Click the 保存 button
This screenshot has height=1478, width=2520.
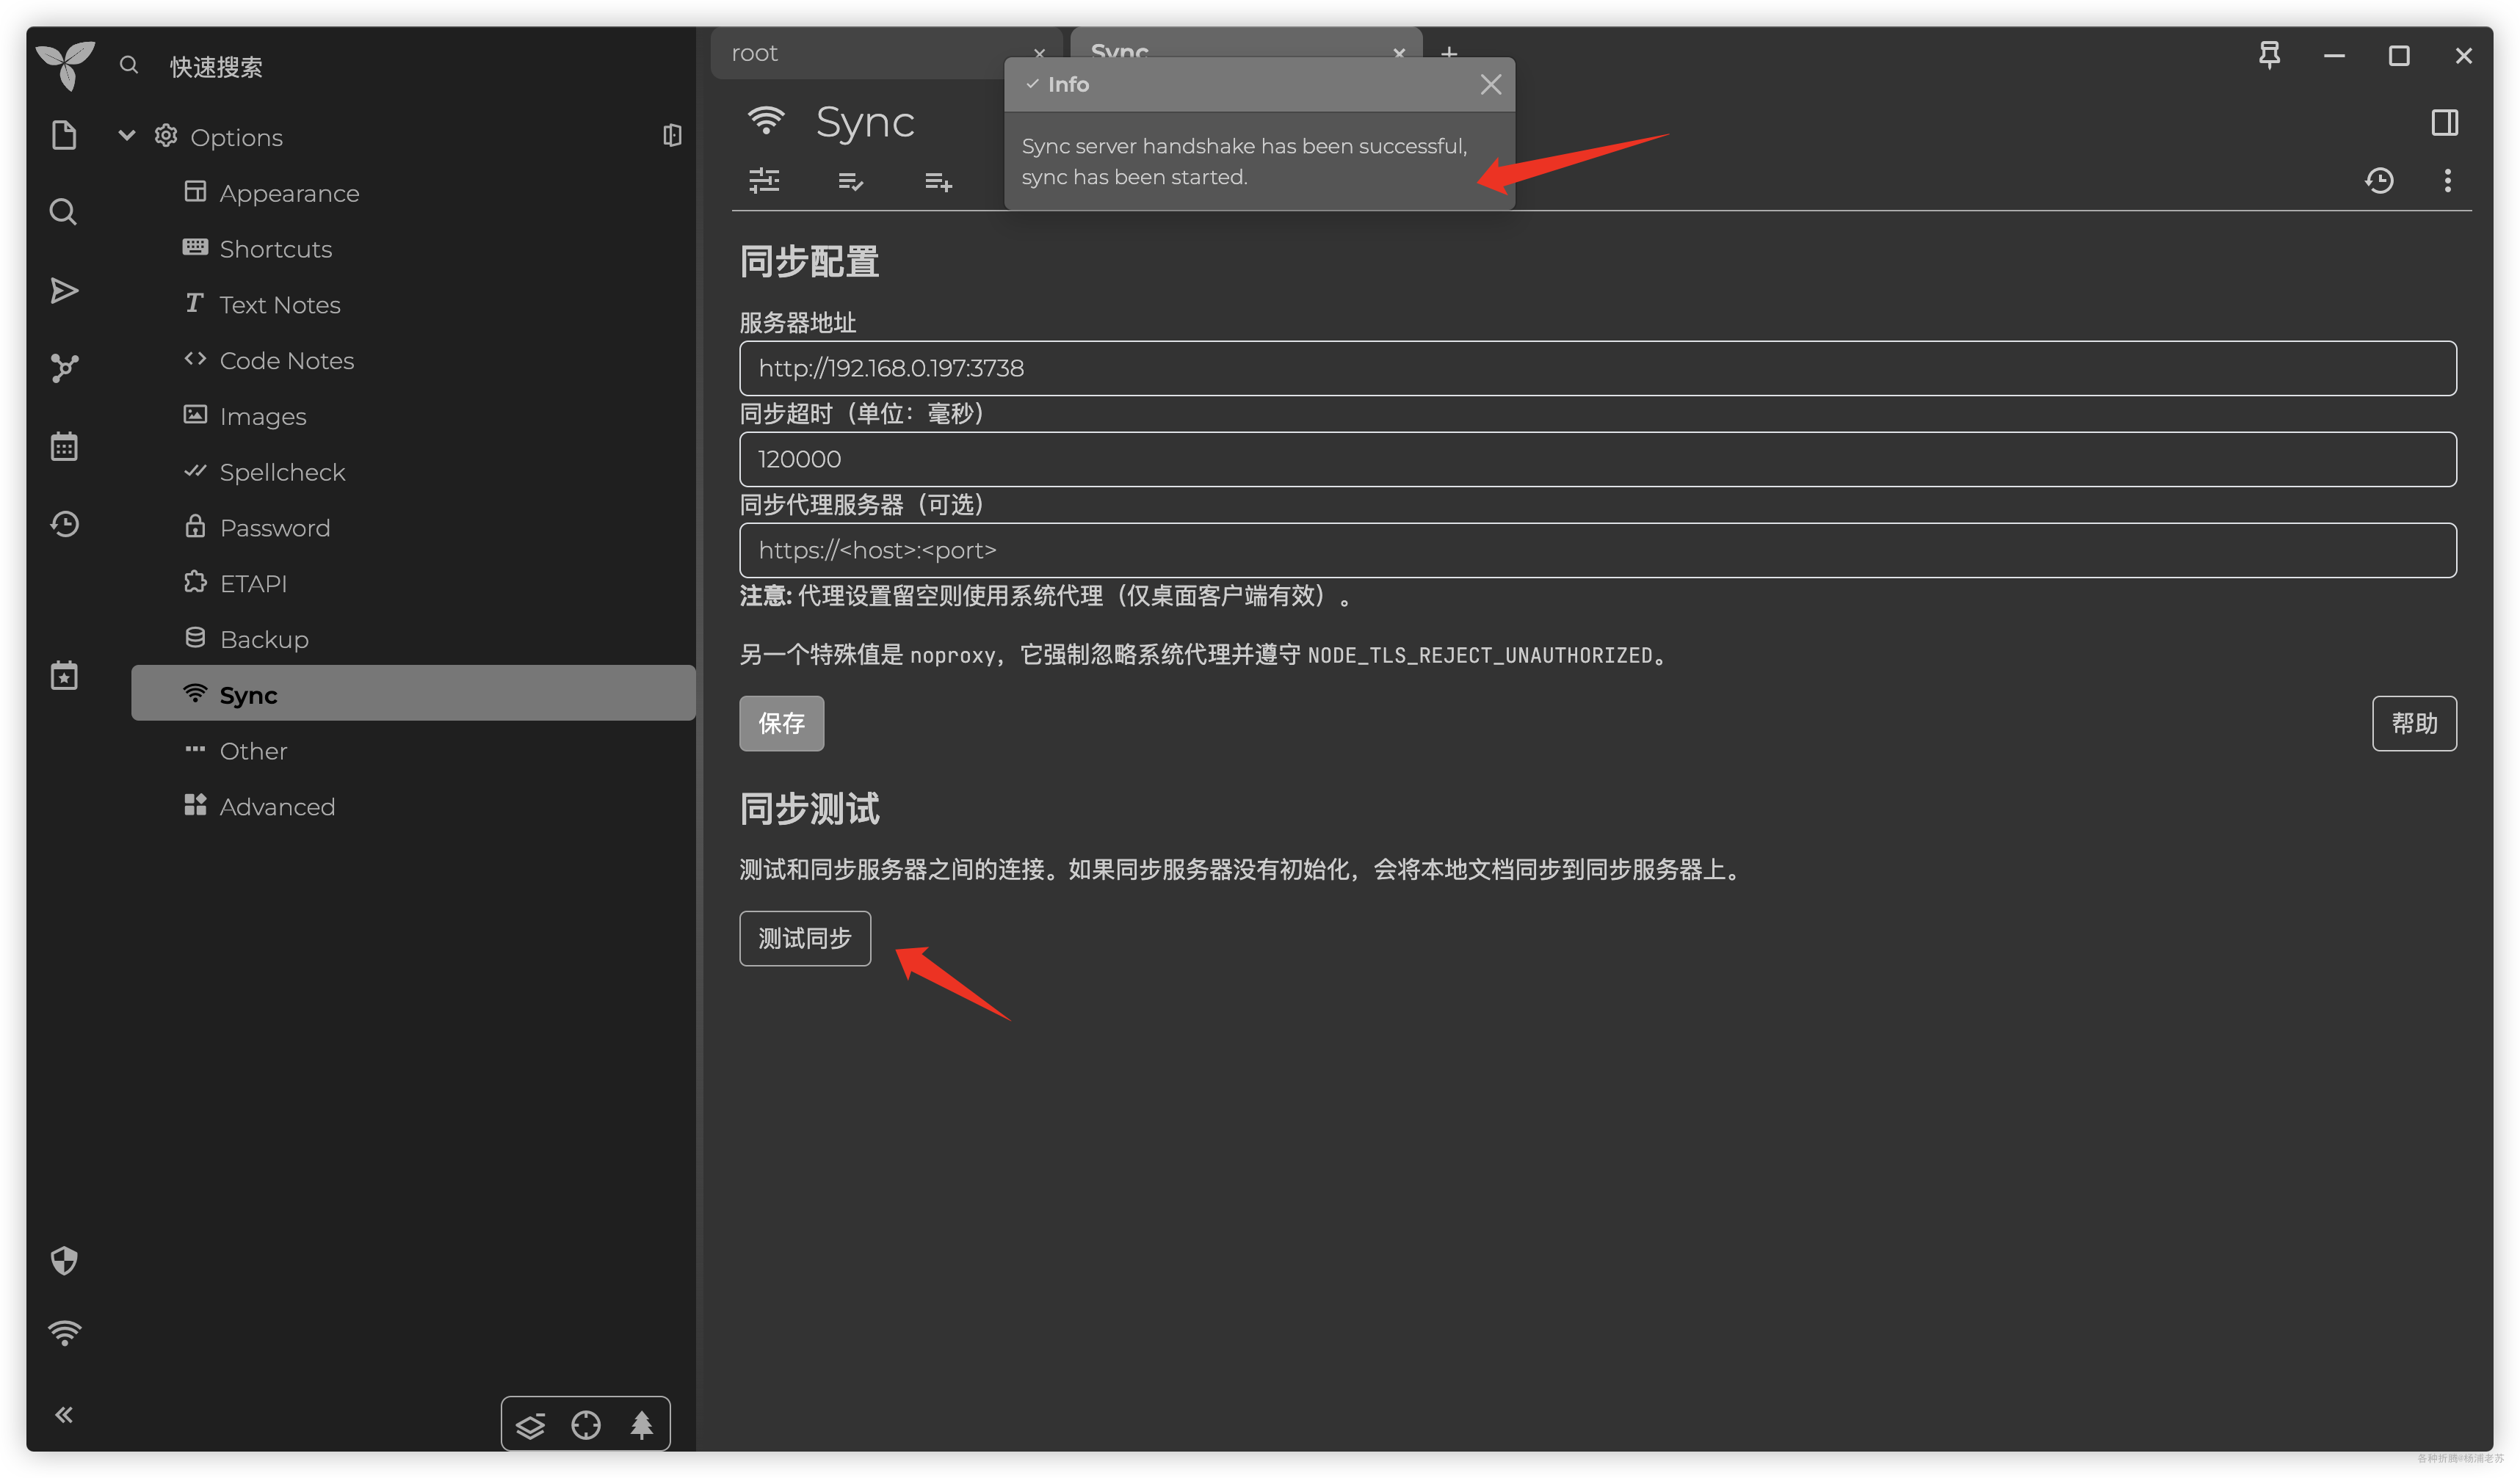(x=781, y=723)
